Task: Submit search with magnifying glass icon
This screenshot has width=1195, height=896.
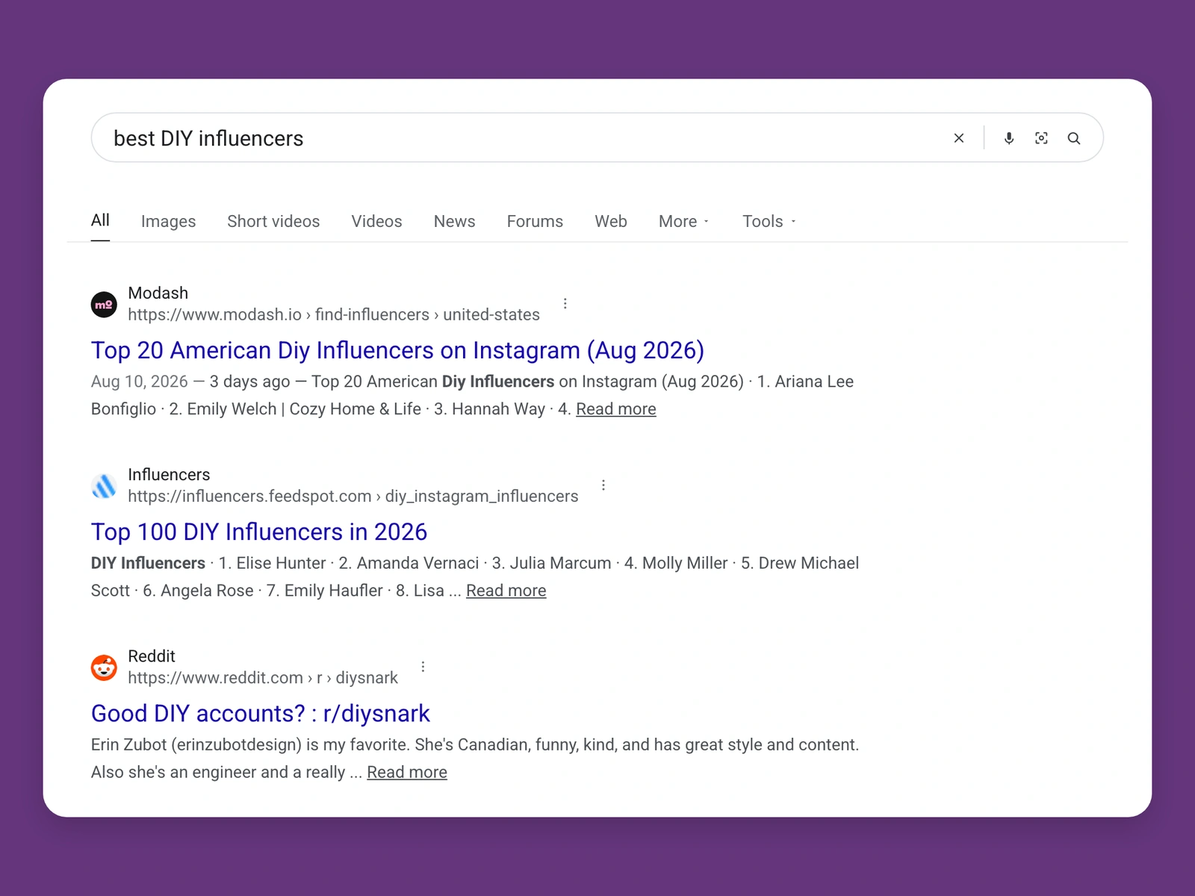Action: coord(1074,138)
